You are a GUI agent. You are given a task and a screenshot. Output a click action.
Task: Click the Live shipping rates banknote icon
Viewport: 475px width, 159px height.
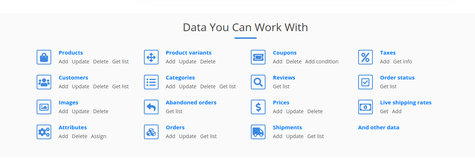[365, 107]
